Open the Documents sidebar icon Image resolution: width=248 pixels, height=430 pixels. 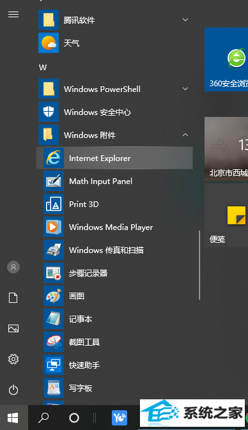[13, 298]
